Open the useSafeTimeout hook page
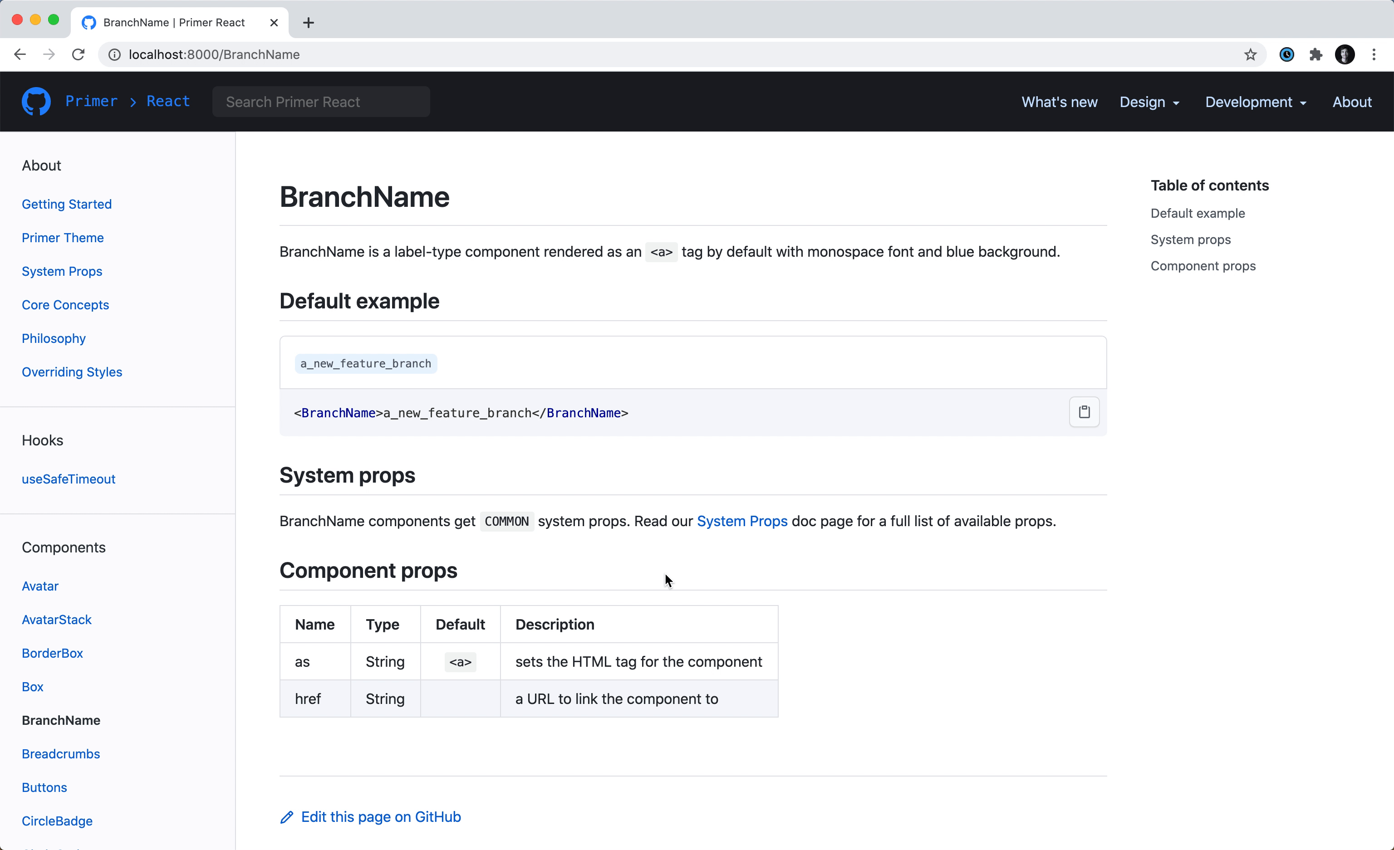Screen dimensions: 1394x850 [69, 479]
